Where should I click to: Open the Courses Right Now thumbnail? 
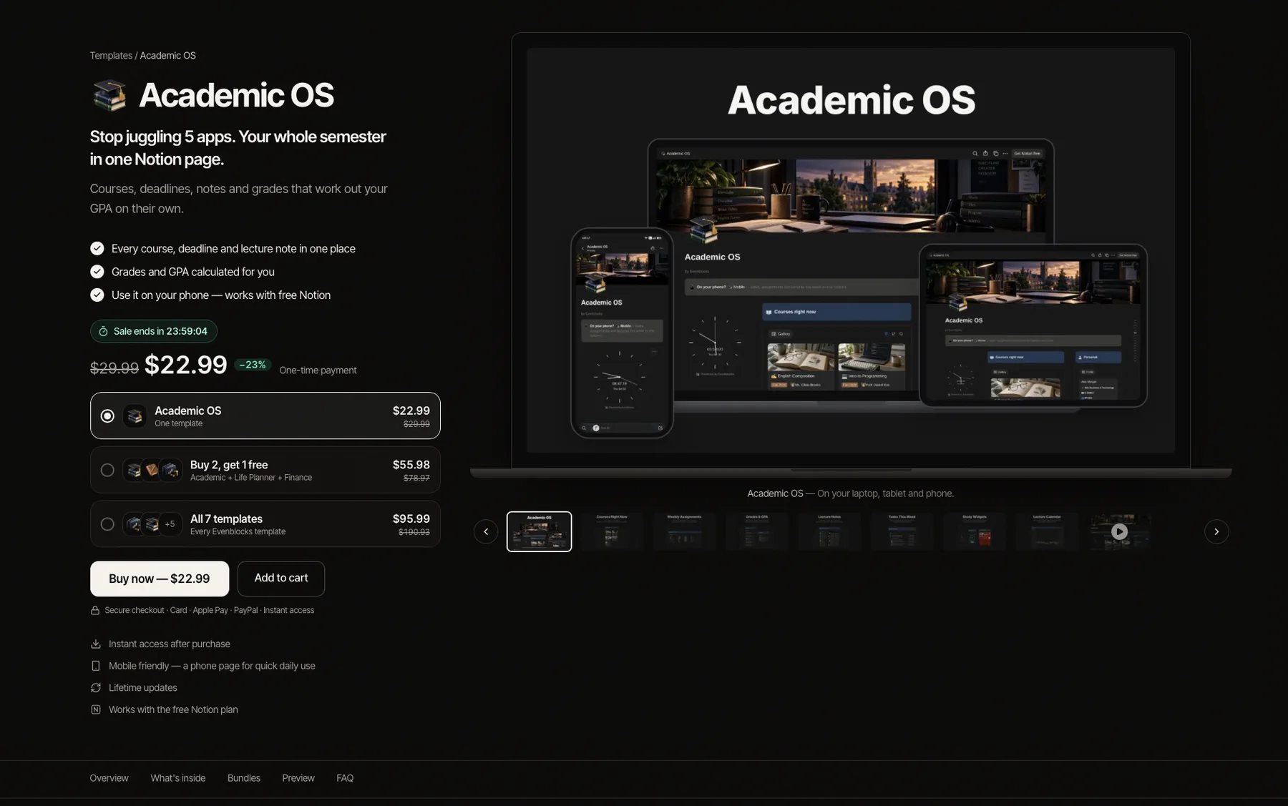612,531
